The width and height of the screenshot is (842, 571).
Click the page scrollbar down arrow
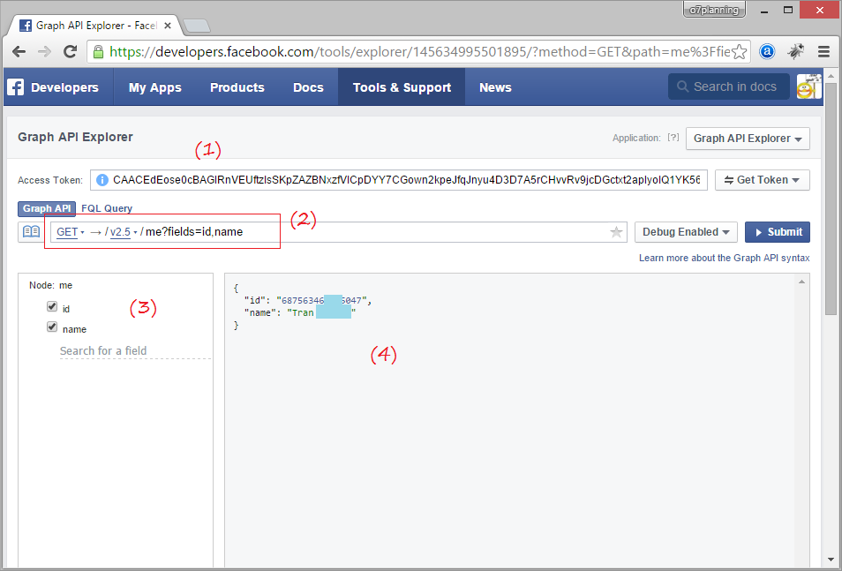[831, 560]
